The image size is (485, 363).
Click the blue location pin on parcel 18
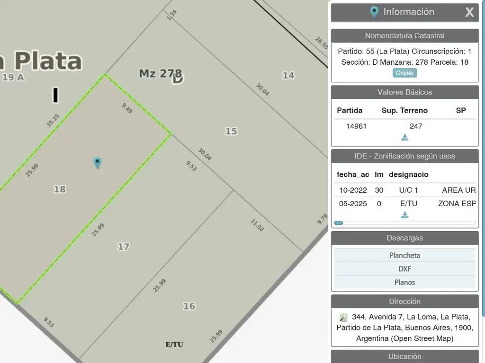(98, 163)
